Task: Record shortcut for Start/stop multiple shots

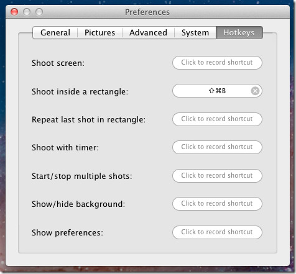Action: click(x=217, y=176)
